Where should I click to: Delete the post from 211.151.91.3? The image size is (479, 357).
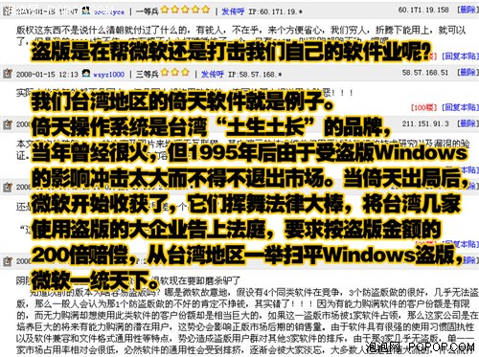[x=468, y=123]
